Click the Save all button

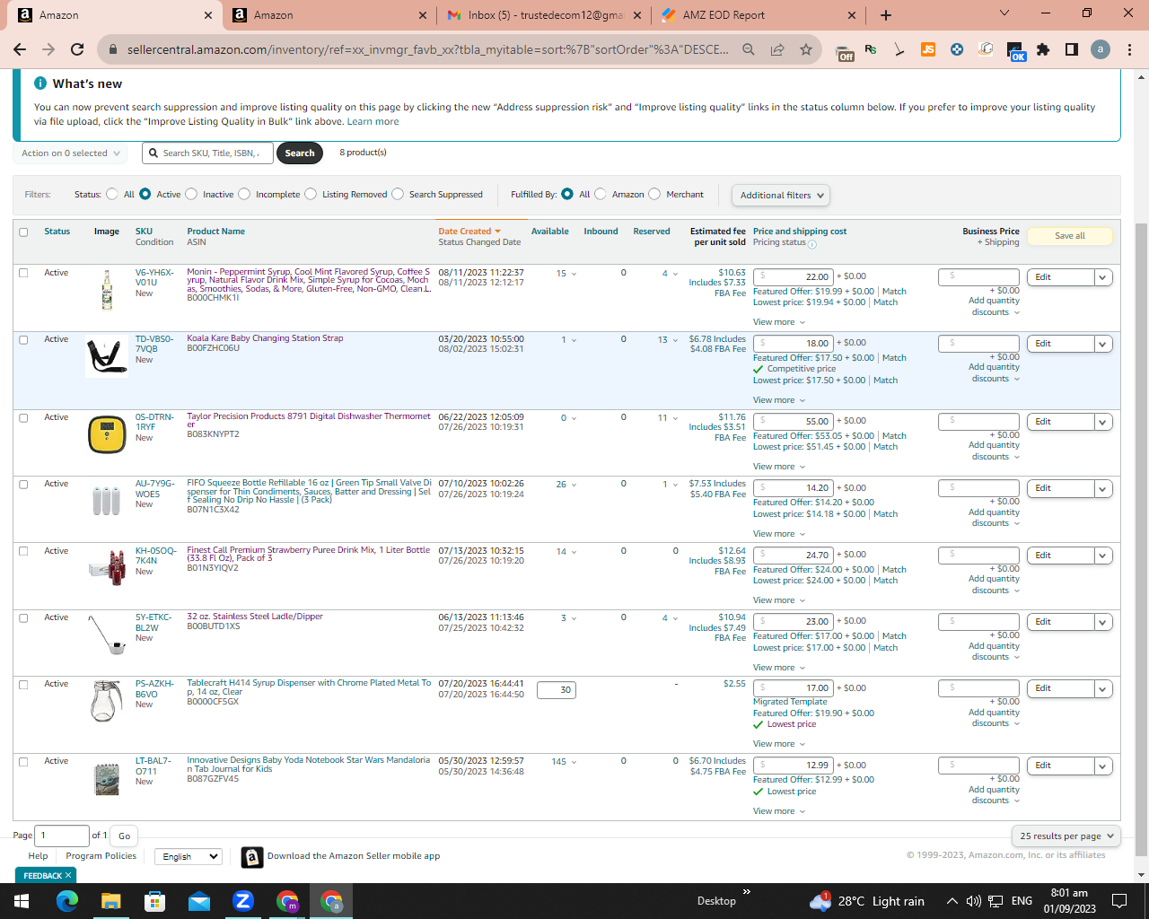coord(1070,236)
